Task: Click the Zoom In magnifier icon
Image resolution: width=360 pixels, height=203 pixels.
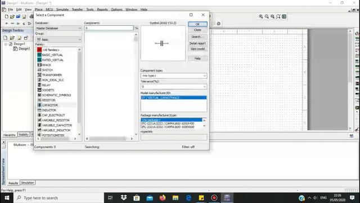Action: [261, 16]
